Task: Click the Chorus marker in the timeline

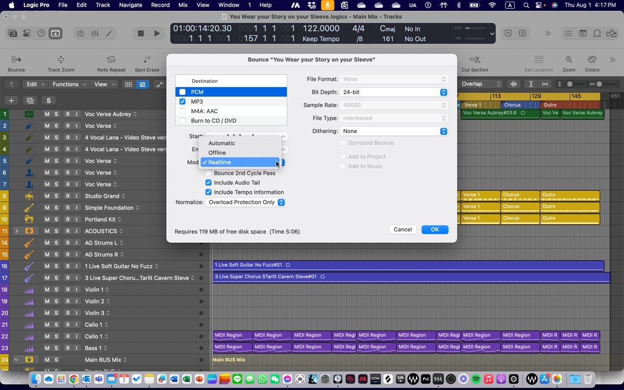Action: coord(521,105)
